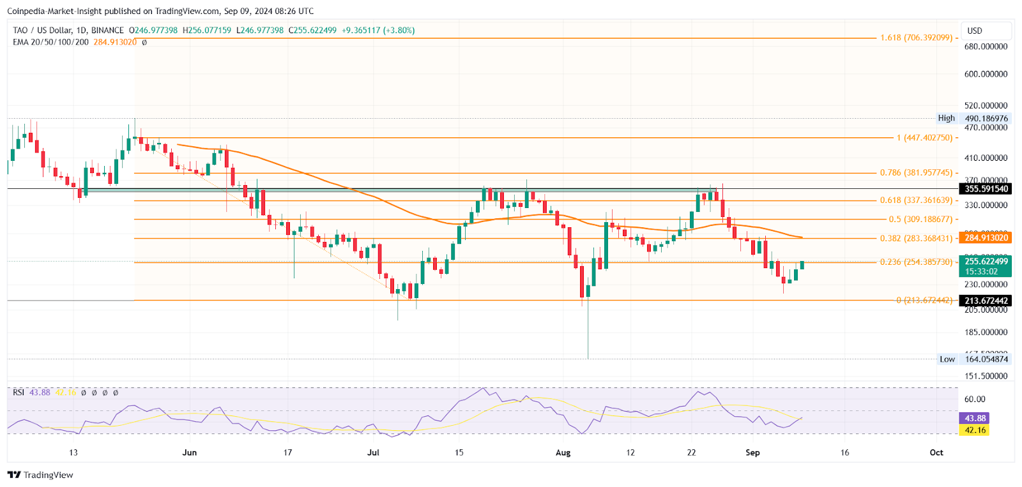Click the purple RSI value 43.88 in the legend
1022x487 pixels.
click(40, 393)
